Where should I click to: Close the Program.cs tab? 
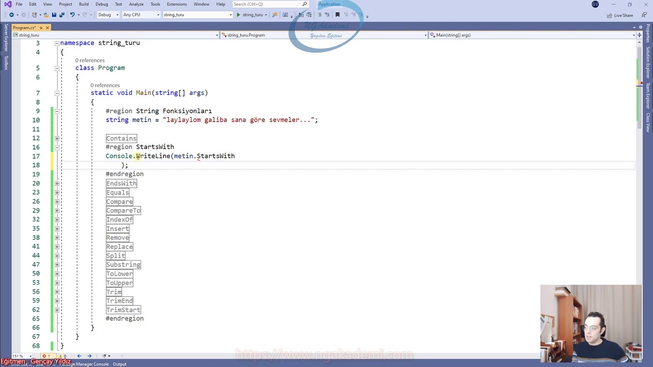click(x=47, y=28)
